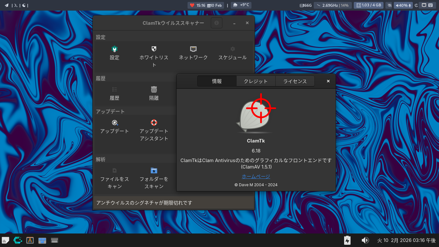This screenshot has height=247, width=439.
Task: Open the terminal prompt icon in top bar
Action: click(x=16, y=5)
